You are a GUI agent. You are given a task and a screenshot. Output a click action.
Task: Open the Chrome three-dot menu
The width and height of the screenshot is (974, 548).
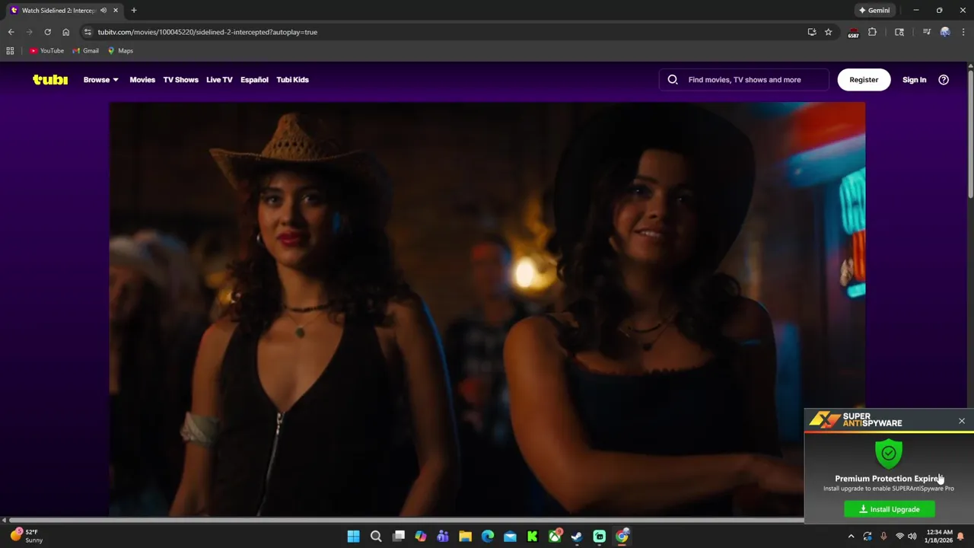tap(963, 32)
